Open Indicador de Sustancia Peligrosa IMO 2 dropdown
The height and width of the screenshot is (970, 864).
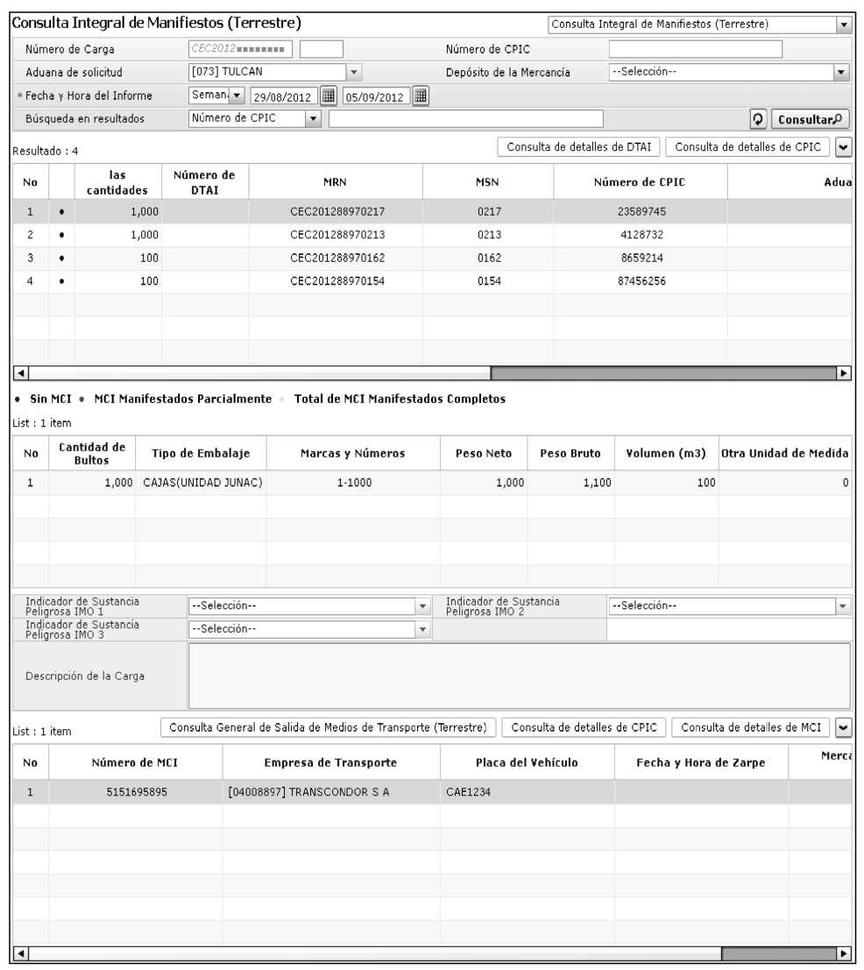(x=842, y=606)
